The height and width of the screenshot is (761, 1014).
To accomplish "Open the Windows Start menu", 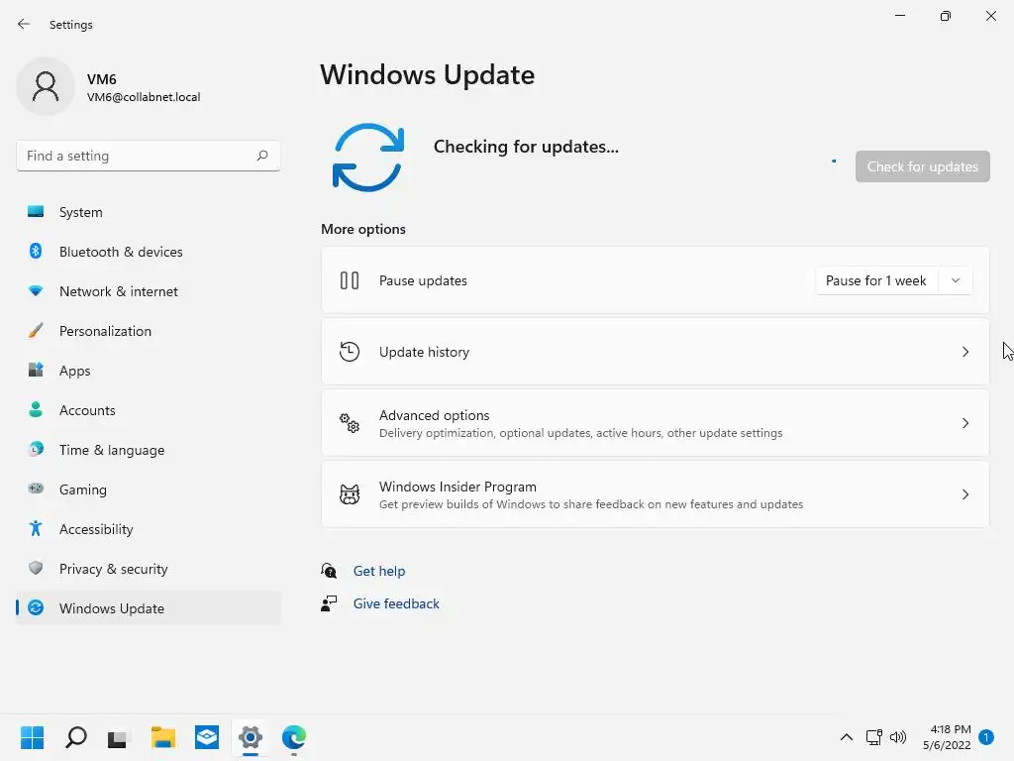I will 32,737.
